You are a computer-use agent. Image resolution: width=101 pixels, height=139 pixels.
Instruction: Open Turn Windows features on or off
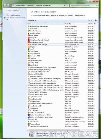click(15, 19)
